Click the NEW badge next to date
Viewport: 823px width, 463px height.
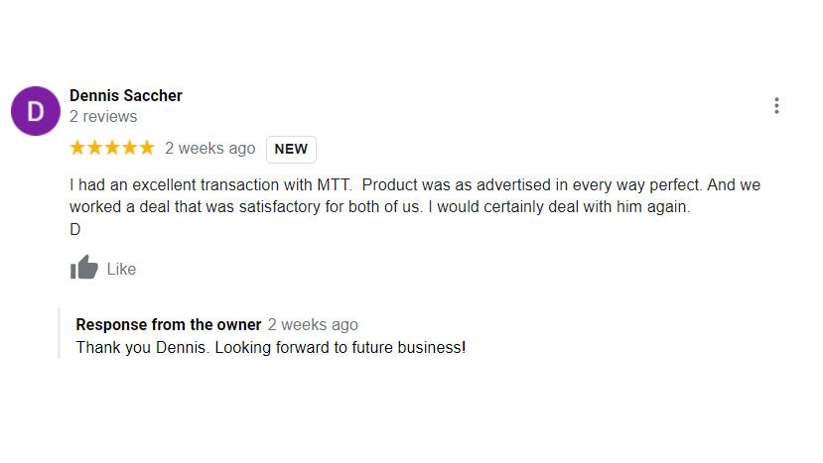click(291, 149)
